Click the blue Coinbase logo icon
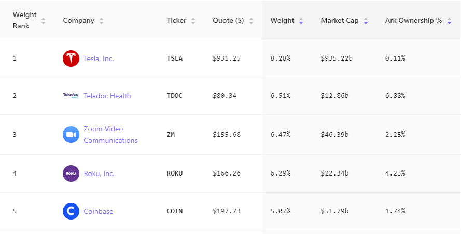Image resolution: width=461 pixels, height=234 pixels. [x=71, y=211]
